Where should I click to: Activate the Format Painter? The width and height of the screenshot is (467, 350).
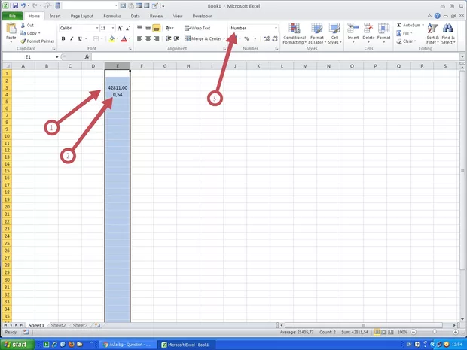37,41
